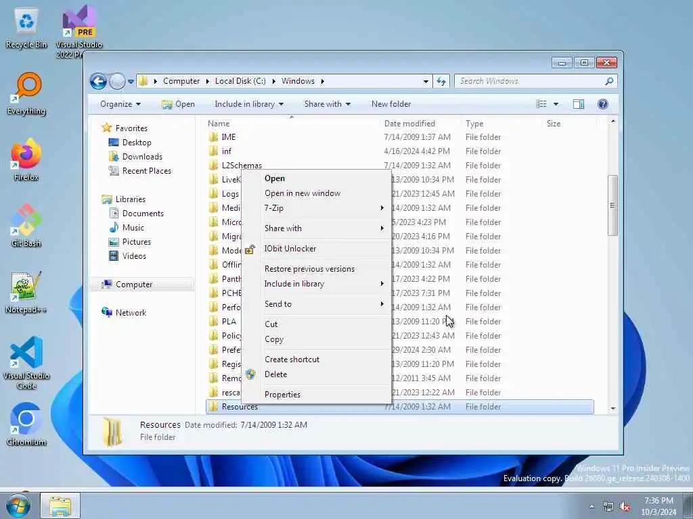Viewport: 693px width, 519px height.
Task: Click the network tray icon
Action: 608,507
